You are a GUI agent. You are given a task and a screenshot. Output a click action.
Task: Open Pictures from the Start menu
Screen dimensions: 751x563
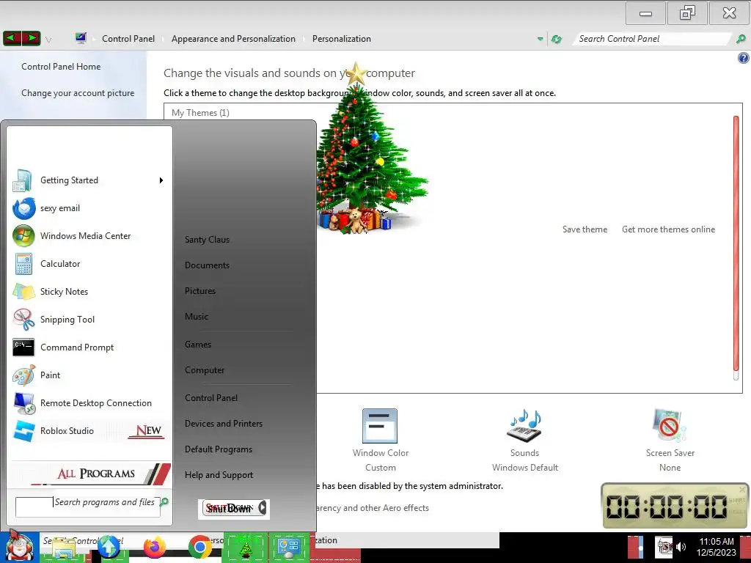[200, 290]
